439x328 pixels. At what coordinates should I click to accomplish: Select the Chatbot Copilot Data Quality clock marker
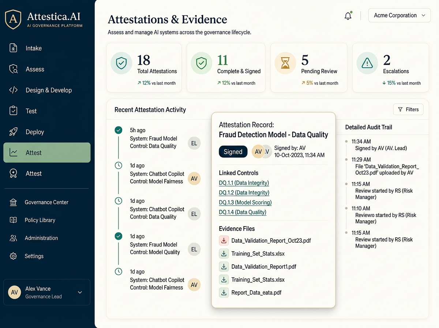pos(118,201)
